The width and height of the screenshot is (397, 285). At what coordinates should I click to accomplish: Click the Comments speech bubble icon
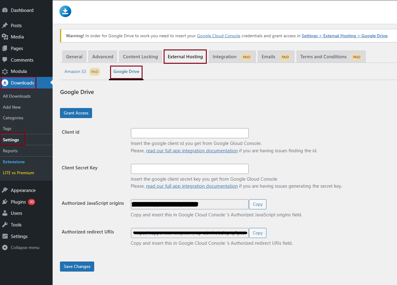[x=5, y=60]
